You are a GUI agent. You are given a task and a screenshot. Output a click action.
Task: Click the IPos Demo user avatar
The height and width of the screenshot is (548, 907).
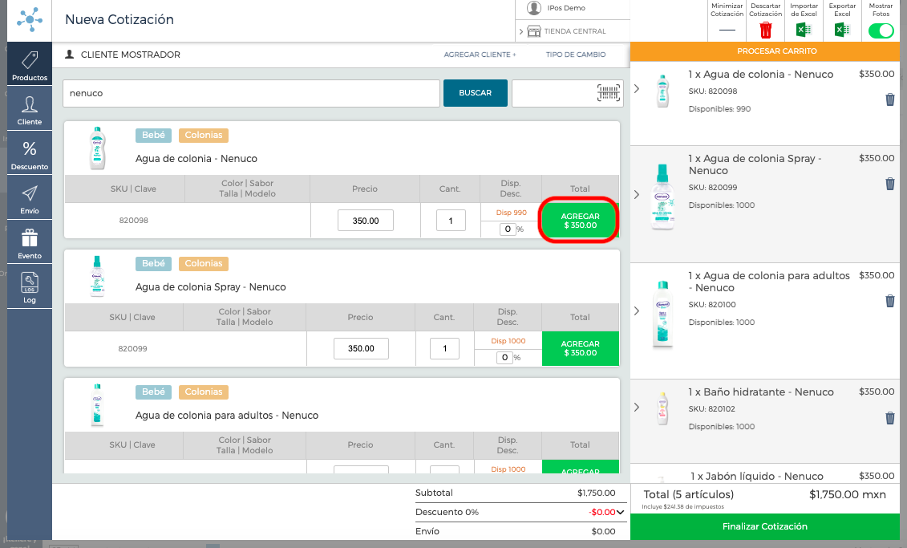[534, 8]
